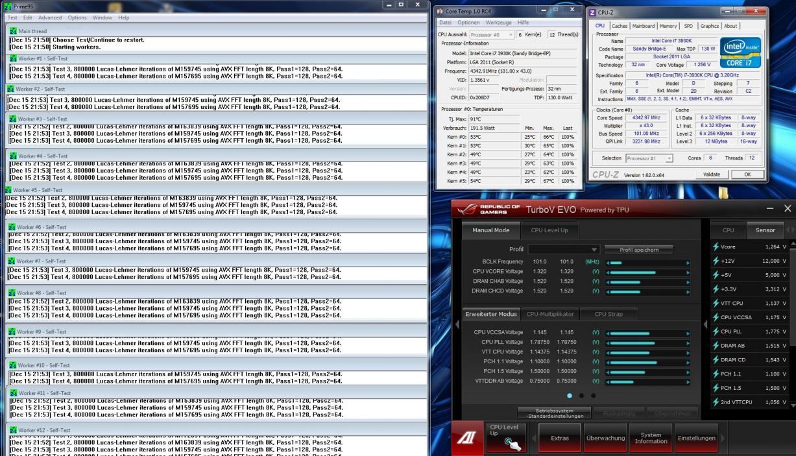Click the Vcore lightning sensor icon
Screen dimensions: 796x456
pyautogui.click(x=716, y=247)
